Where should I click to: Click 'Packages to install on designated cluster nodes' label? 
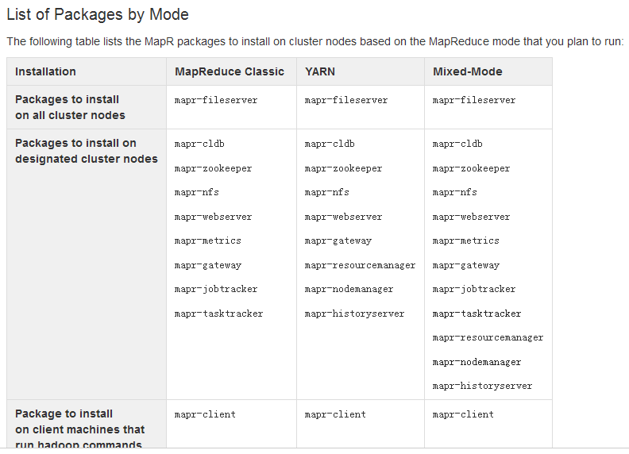[x=87, y=151]
